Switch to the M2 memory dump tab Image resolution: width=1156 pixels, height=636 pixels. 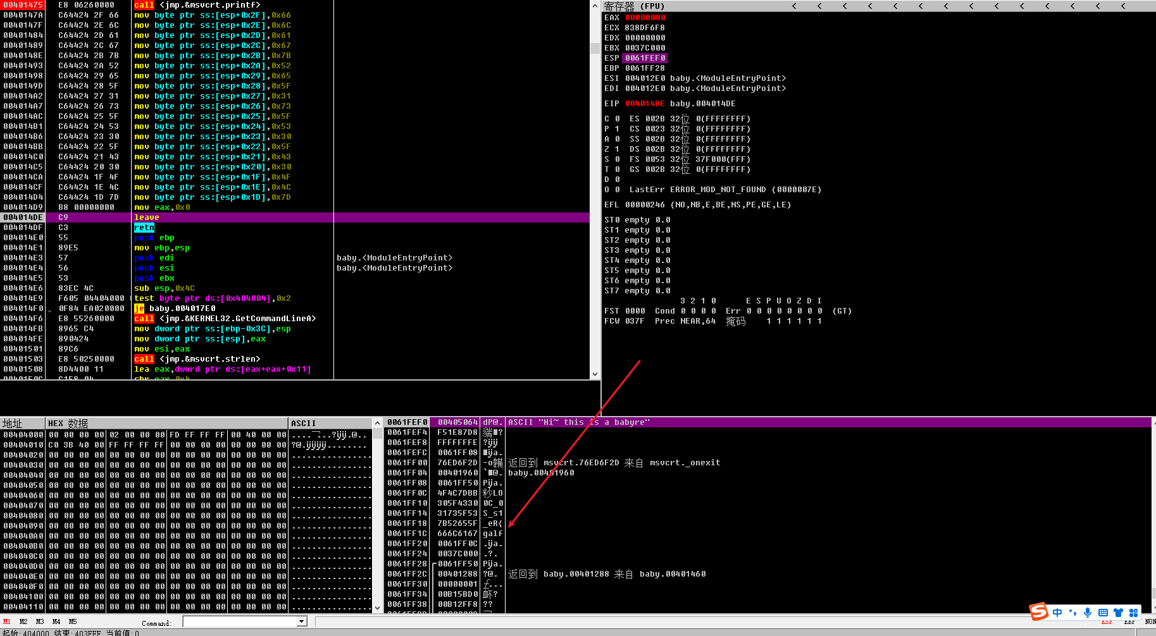23,621
